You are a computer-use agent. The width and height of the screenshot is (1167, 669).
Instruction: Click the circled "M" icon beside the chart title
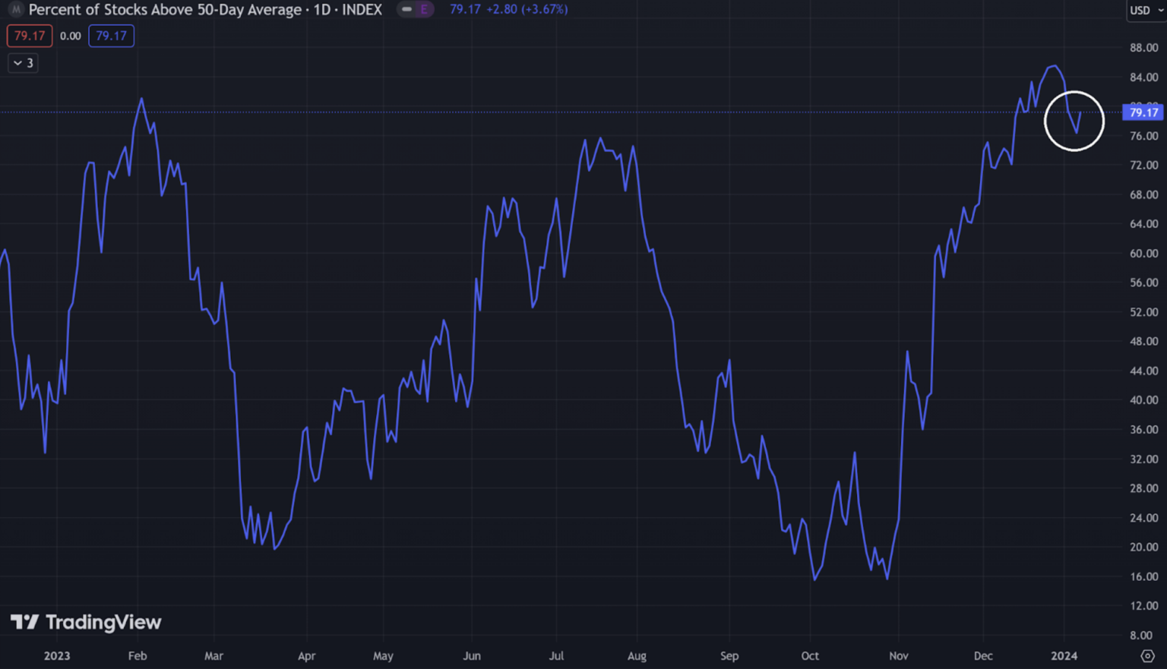(14, 10)
